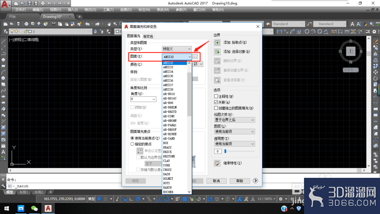Viewport: 380px width, 214px height.
Task: Click the transparency value input field
Action: tap(218, 151)
